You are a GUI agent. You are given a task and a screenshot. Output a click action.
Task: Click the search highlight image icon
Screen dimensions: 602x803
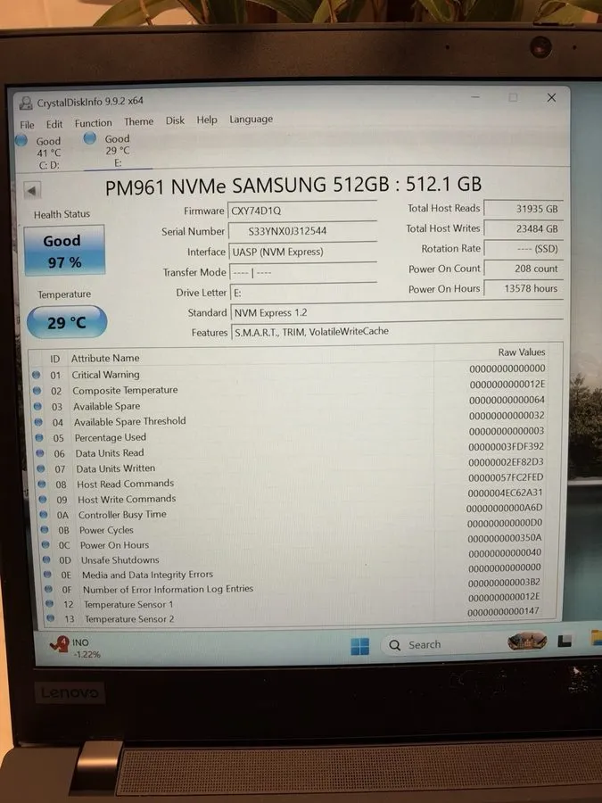[x=527, y=641]
